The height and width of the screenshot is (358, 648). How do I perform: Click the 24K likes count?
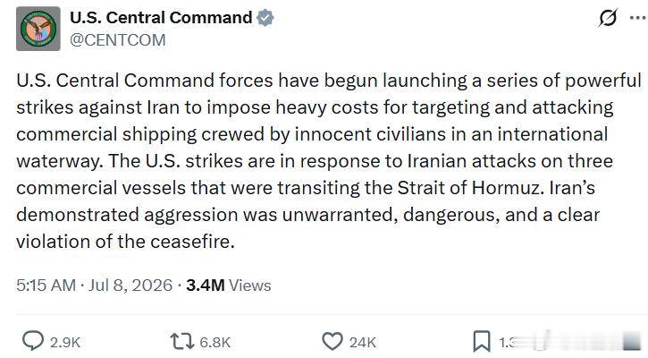click(x=363, y=342)
